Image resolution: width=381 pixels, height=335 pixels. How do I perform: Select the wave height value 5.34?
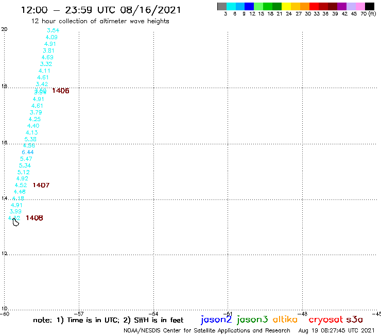(25, 165)
